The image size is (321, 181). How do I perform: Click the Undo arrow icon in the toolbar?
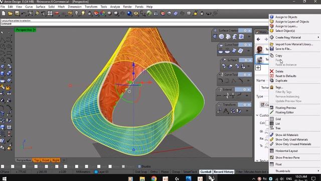coord(24,14)
